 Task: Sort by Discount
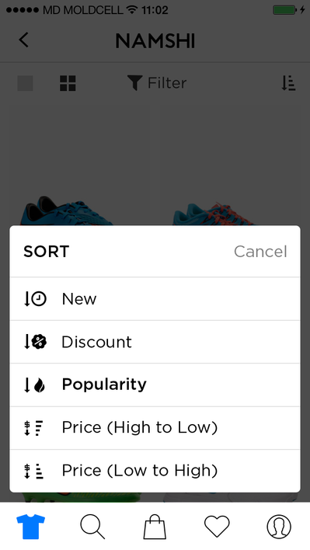155,342
